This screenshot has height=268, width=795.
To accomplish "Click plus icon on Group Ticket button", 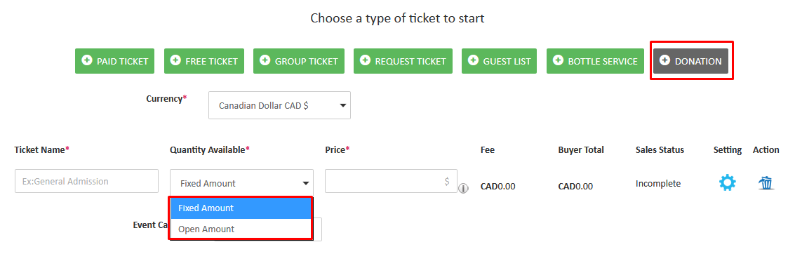I will coord(265,60).
